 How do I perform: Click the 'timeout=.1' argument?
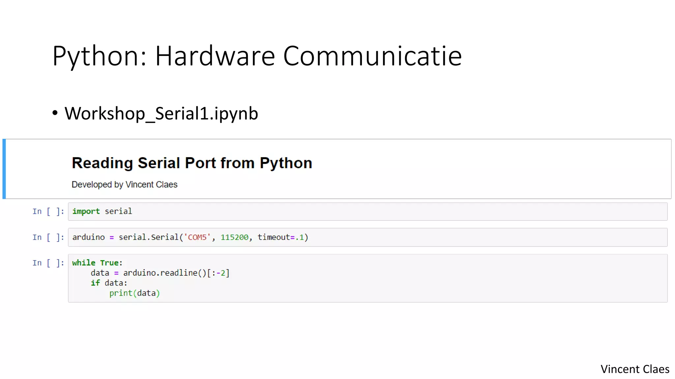click(x=281, y=237)
